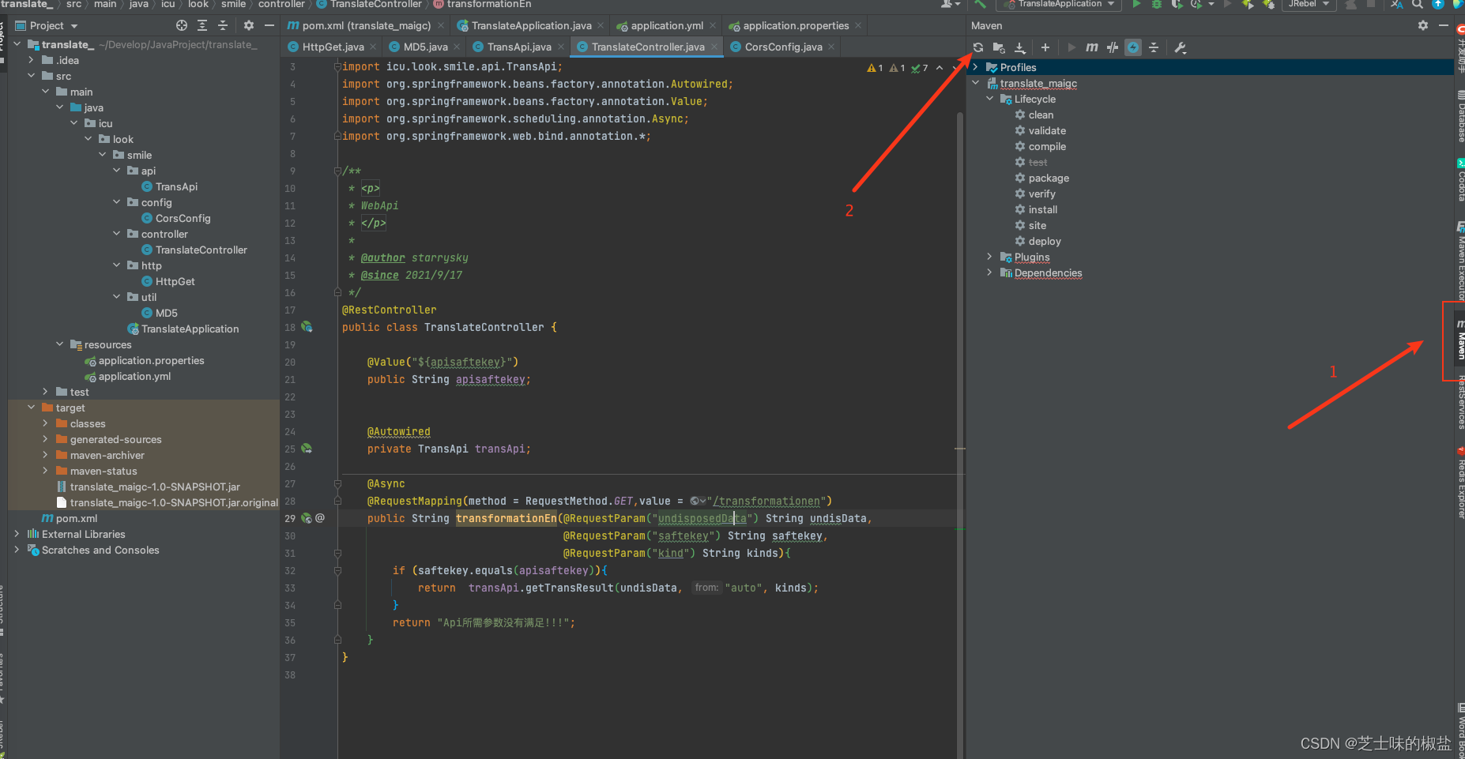Image resolution: width=1465 pixels, height=759 pixels.
Task: Expand the Plugins node in Maven
Action: (x=990, y=257)
